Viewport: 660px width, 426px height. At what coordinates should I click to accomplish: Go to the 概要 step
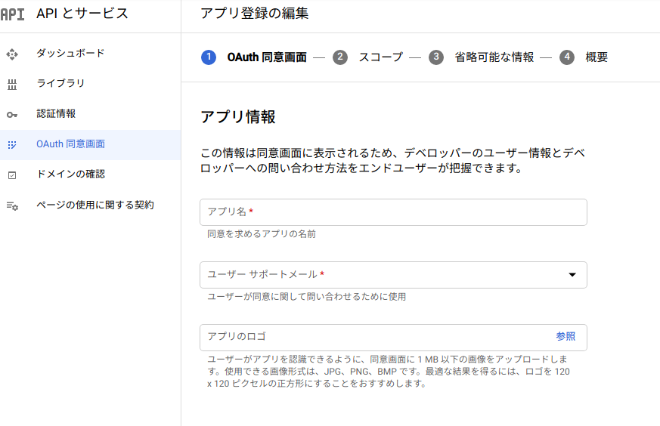[596, 57]
